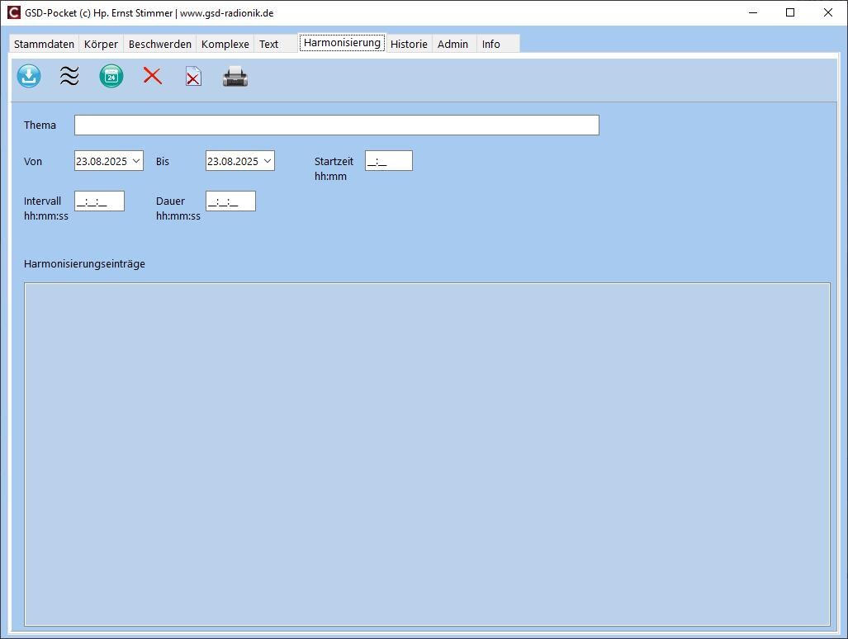Select the Komplexe tab
The image size is (848, 639).
pyautogui.click(x=225, y=44)
